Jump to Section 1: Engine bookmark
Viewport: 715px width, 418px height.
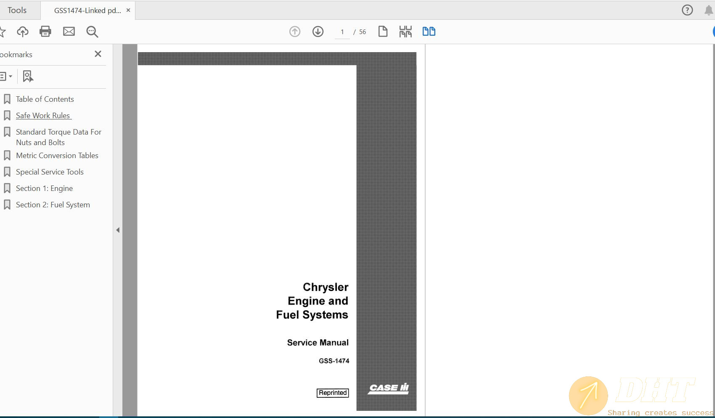point(44,188)
